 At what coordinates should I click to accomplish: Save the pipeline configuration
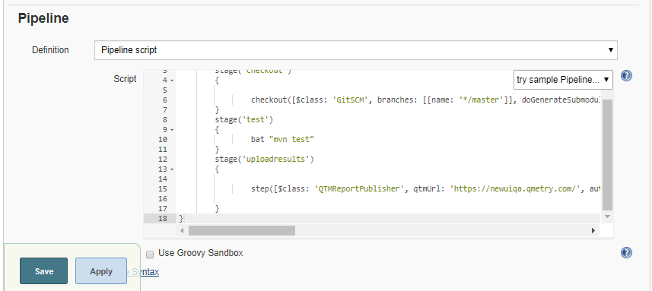pos(43,271)
